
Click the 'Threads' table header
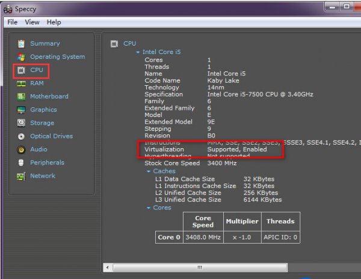[280, 221]
